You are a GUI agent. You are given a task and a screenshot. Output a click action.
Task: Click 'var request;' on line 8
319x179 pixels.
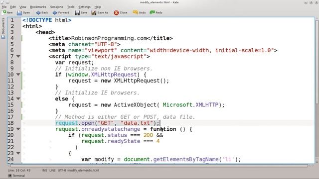(74, 63)
